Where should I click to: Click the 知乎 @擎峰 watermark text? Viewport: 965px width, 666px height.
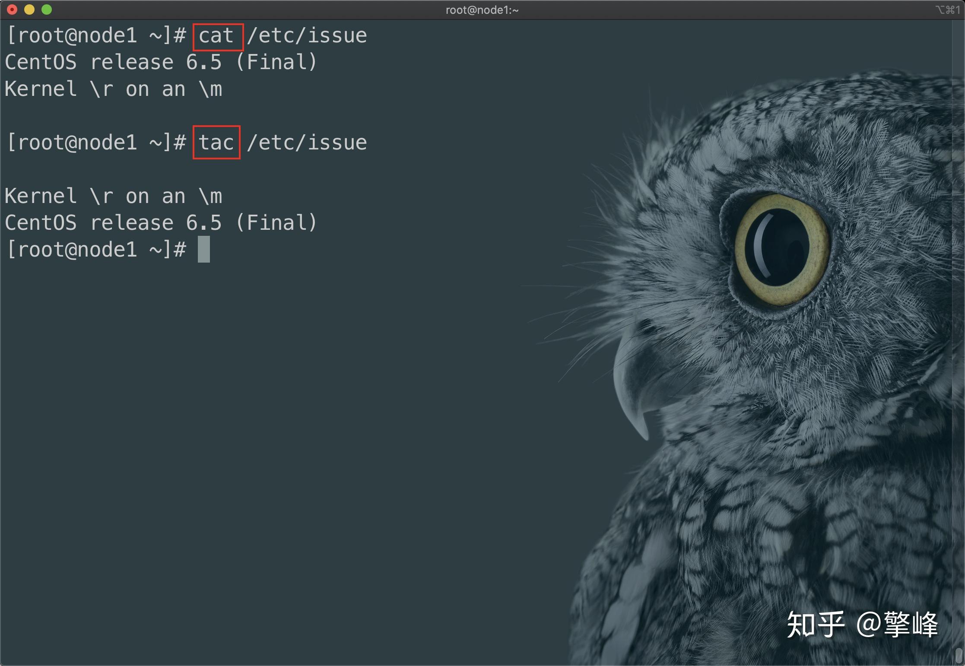pos(862,625)
